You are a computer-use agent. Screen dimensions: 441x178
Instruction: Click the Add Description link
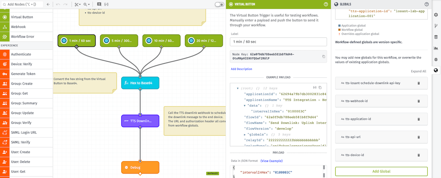241,69
